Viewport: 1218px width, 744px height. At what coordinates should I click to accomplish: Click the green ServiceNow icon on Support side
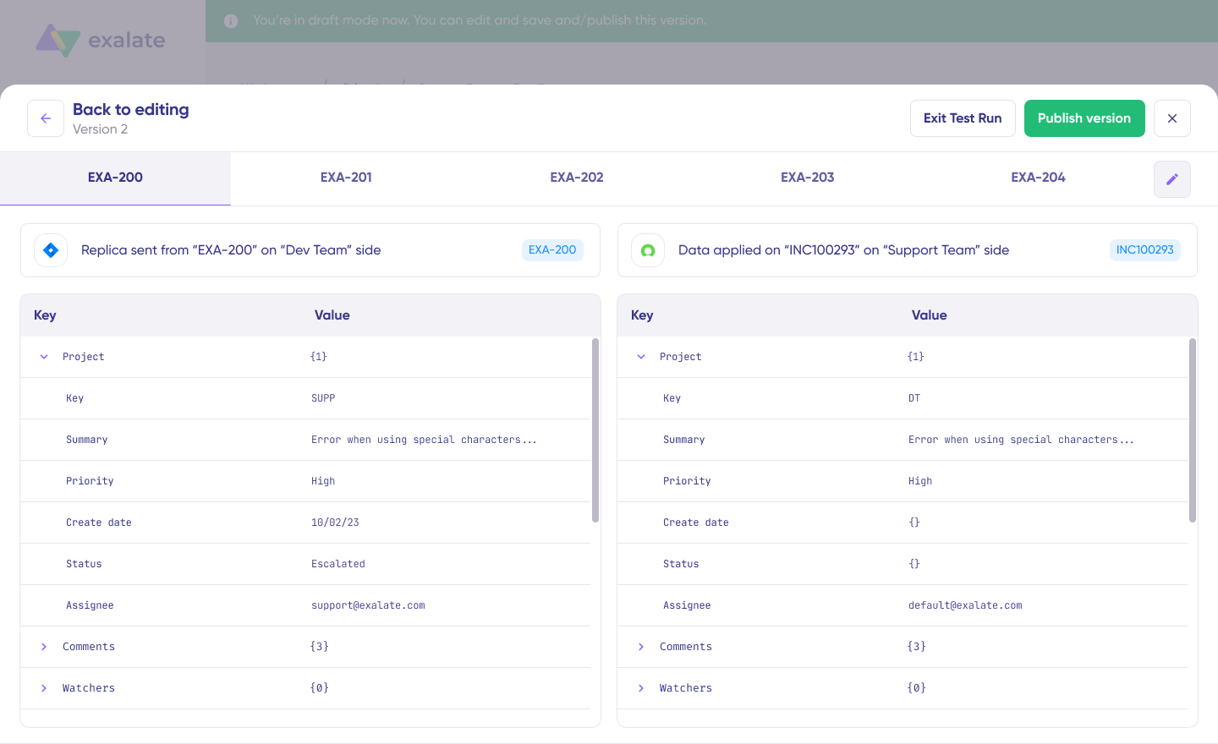648,250
